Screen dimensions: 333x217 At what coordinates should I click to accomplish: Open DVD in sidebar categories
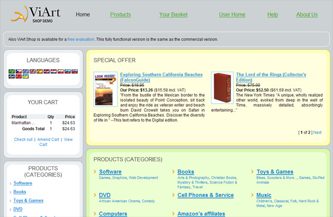coord(17,210)
